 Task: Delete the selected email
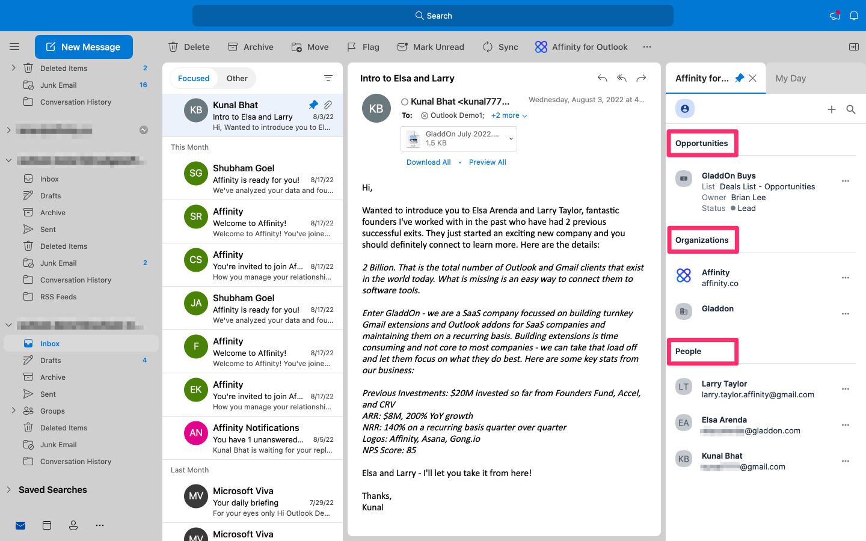point(189,47)
